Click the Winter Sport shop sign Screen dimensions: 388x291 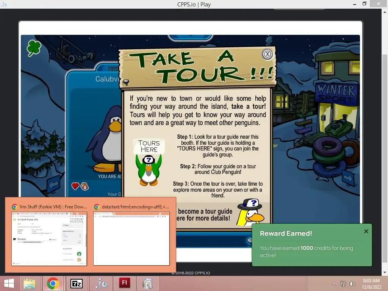coord(336,94)
